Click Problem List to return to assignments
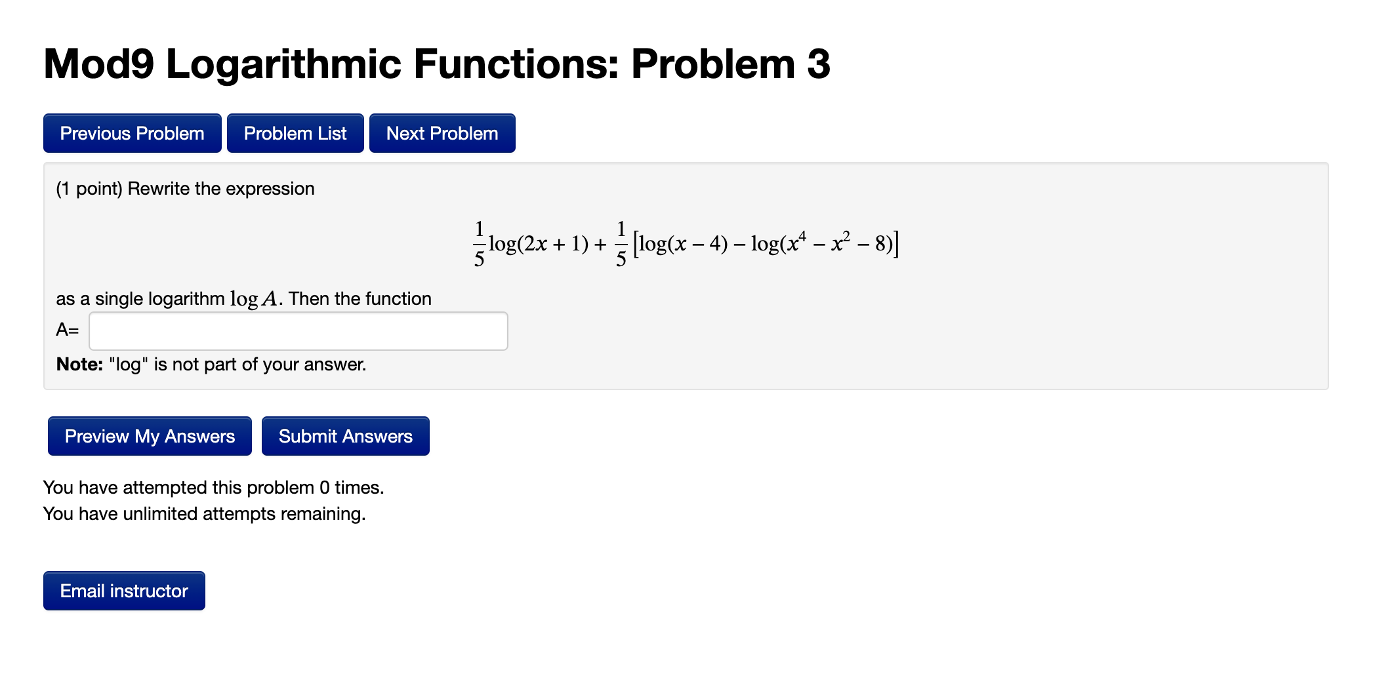 click(x=295, y=133)
